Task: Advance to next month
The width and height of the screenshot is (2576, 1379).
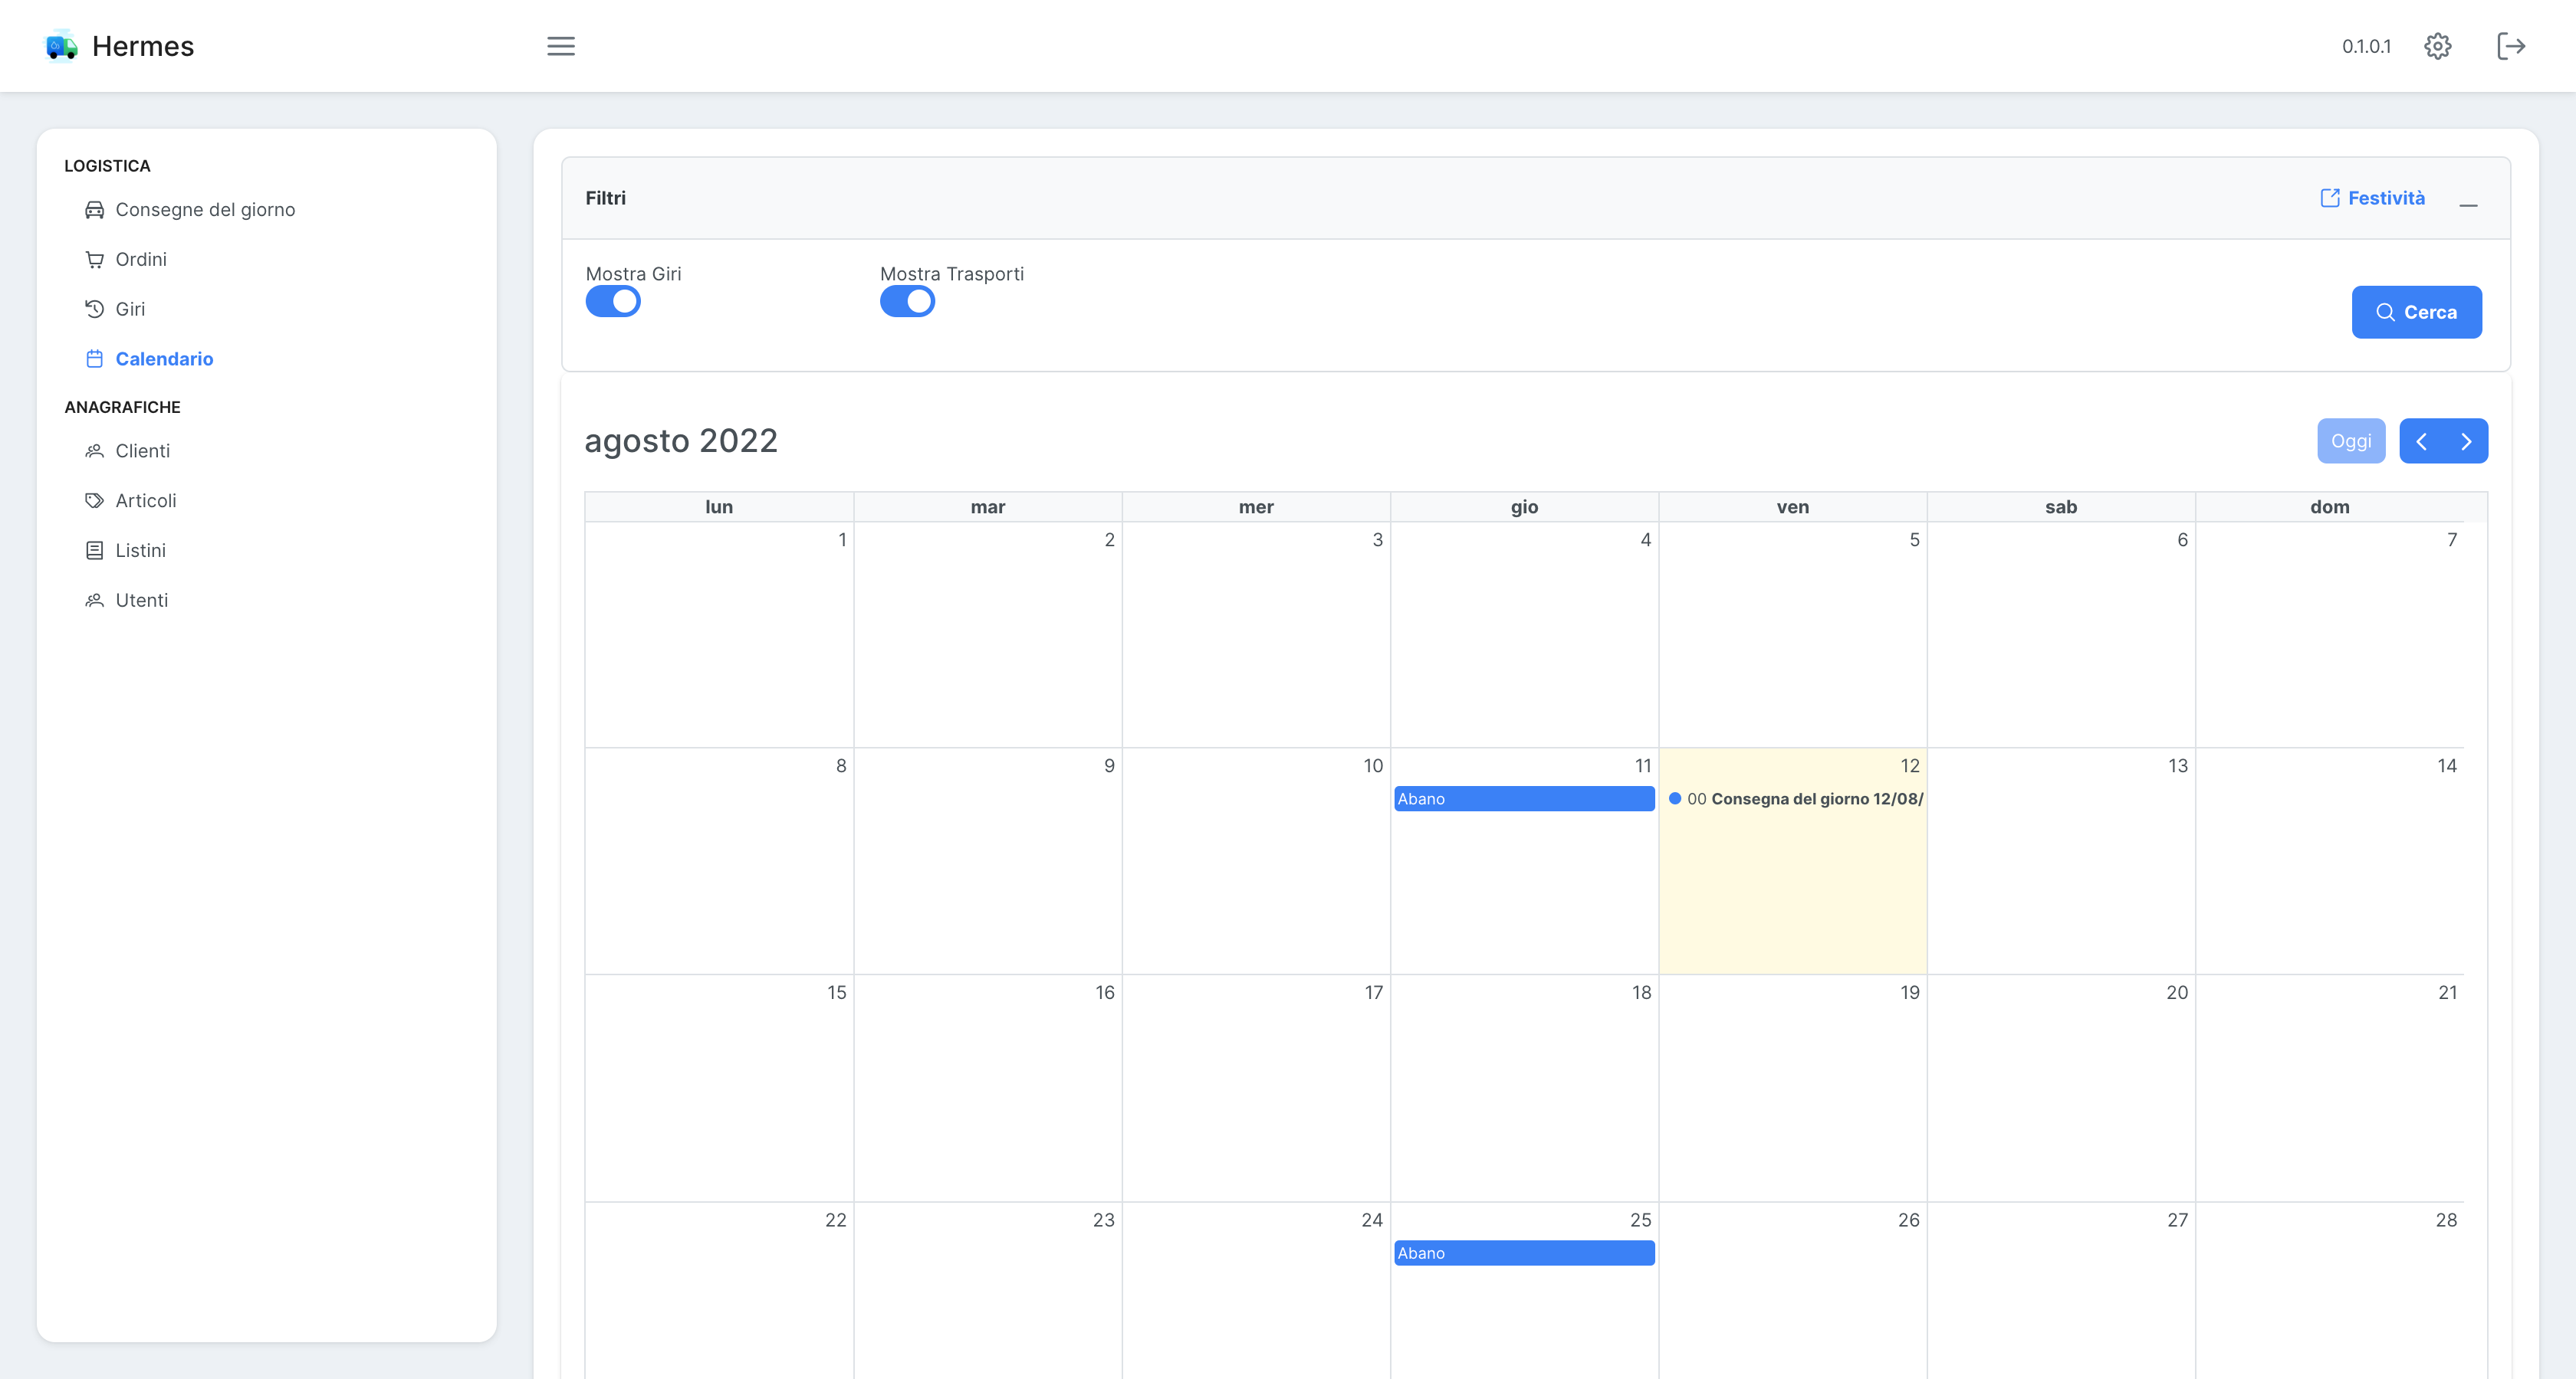Action: [x=2466, y=442]
